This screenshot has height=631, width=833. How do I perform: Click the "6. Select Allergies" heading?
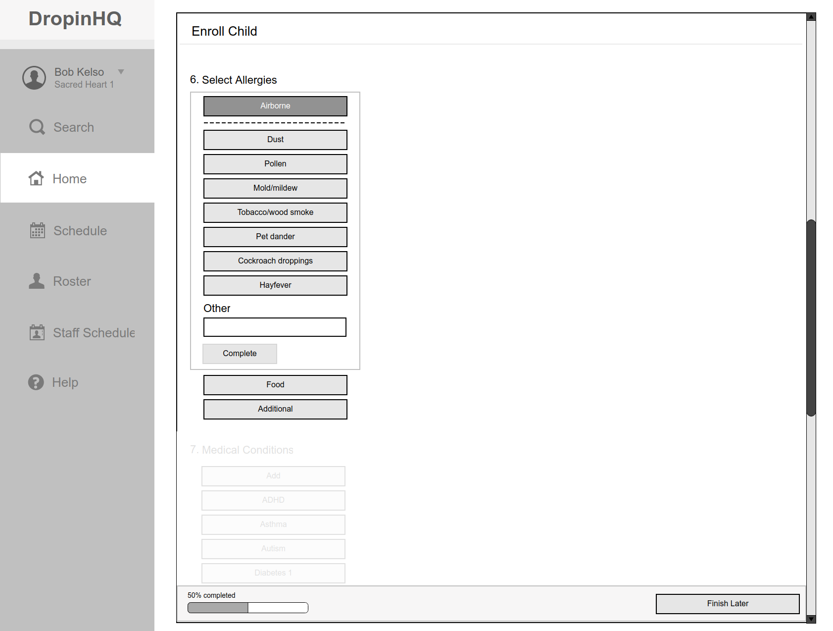(x=233, y=80)
